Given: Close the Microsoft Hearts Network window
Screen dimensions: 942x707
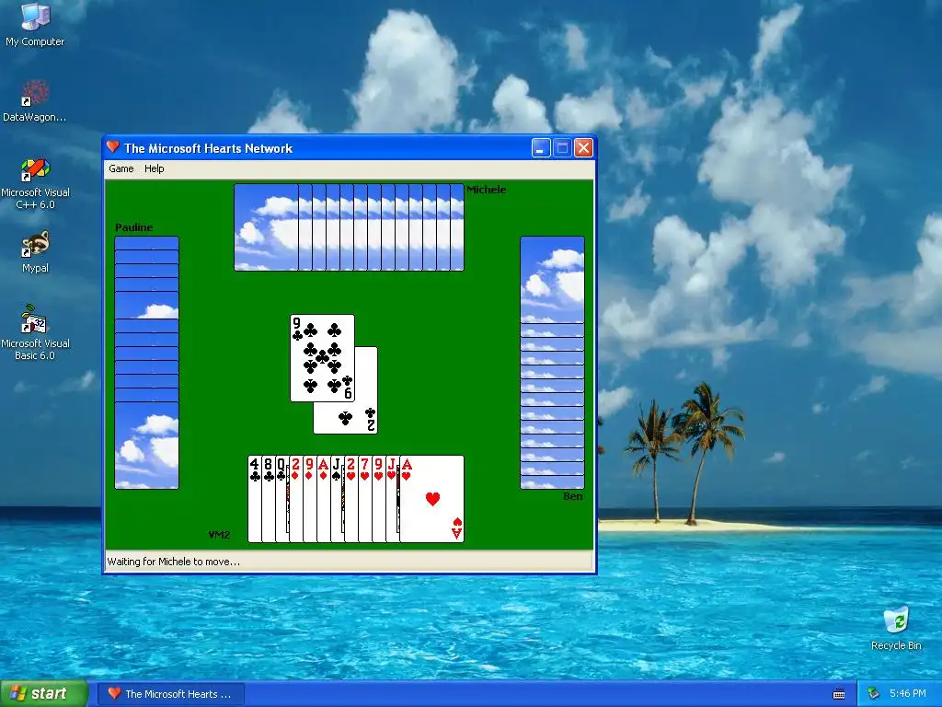Looking at the screenshot, I should click(583, 148).
